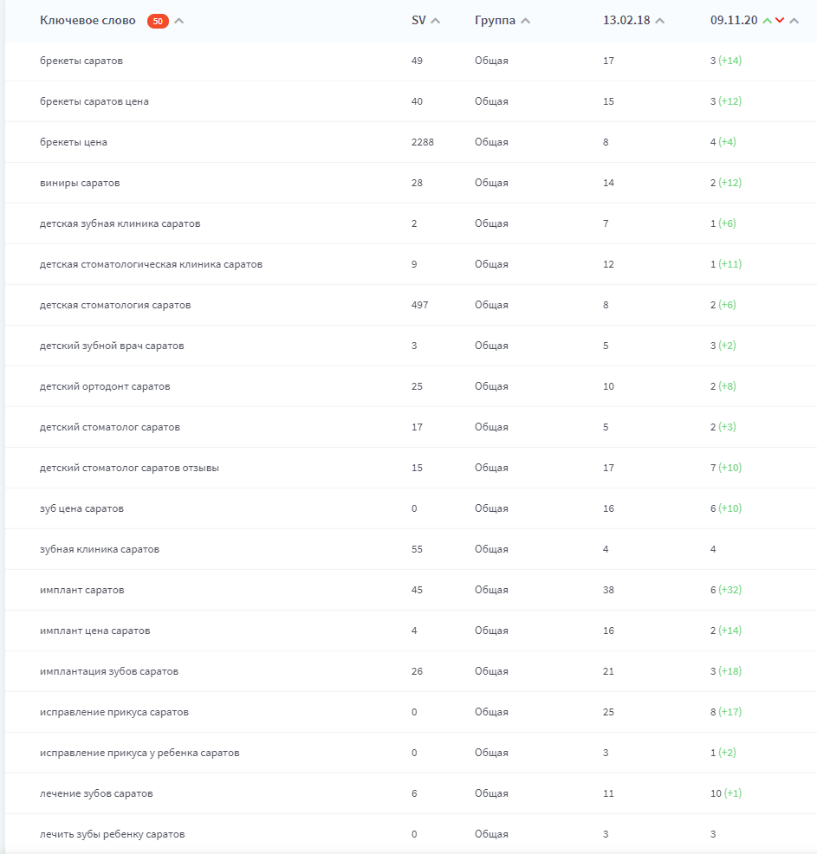Select keyword 'имплант цена саратов'

[94, 631]
